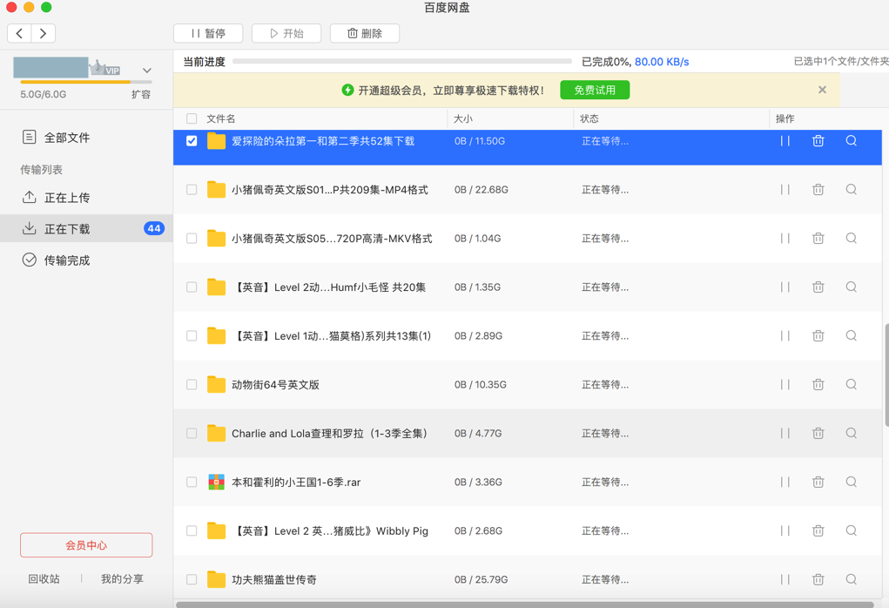
Task: Check the 功夫熊猫盖世传奇 row checkbox
Action: pos(192,579)
